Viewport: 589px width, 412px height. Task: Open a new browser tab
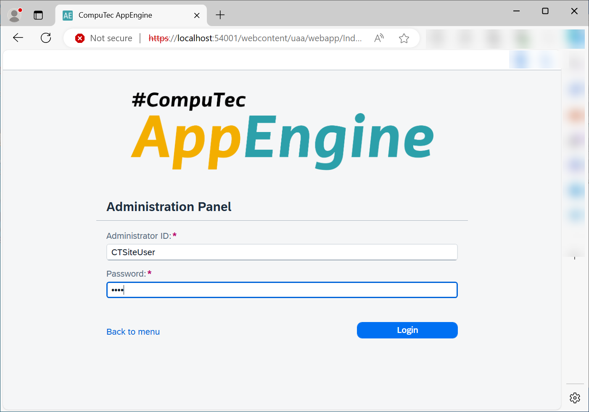tap(220, 15)
